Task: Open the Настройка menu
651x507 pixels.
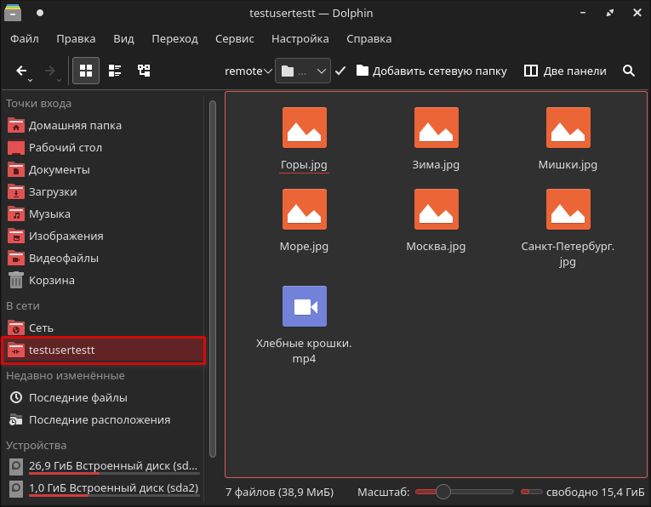Action: 300,39
